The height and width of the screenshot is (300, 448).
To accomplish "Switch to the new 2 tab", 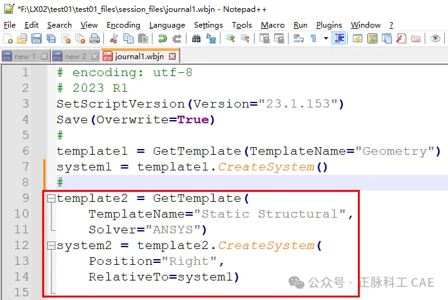I will click(x=75, y=56).
